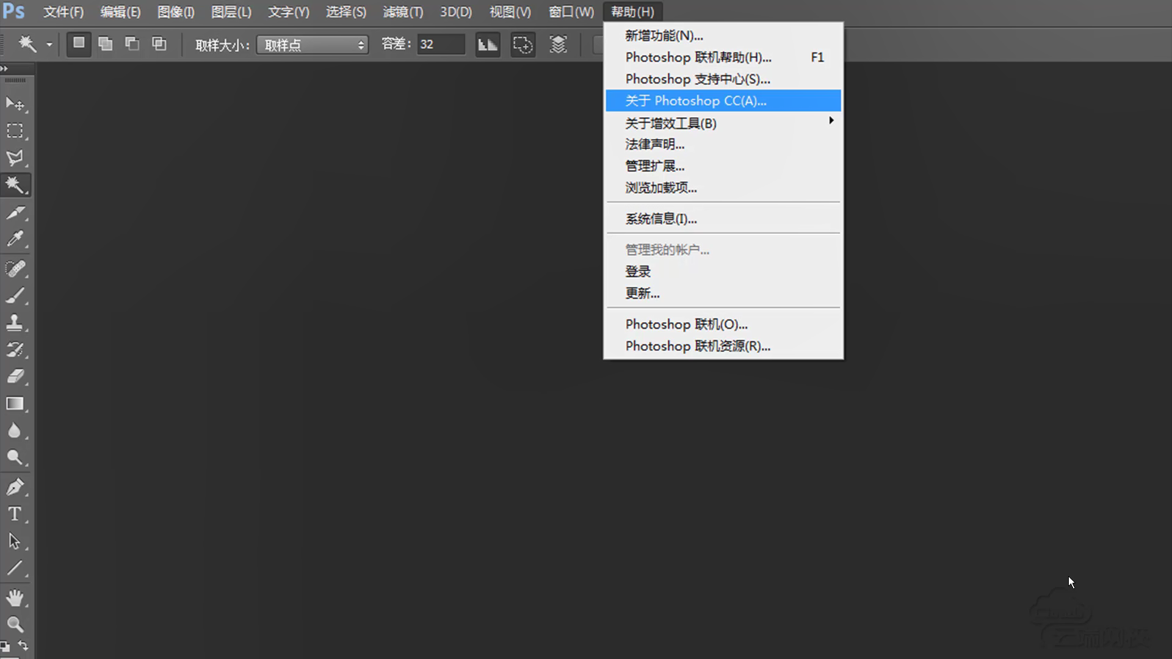Select the Magic Wand tool in toolbox
This screenshot has height=659, width=1172.
pyautogui.click(x=15, y=184)
